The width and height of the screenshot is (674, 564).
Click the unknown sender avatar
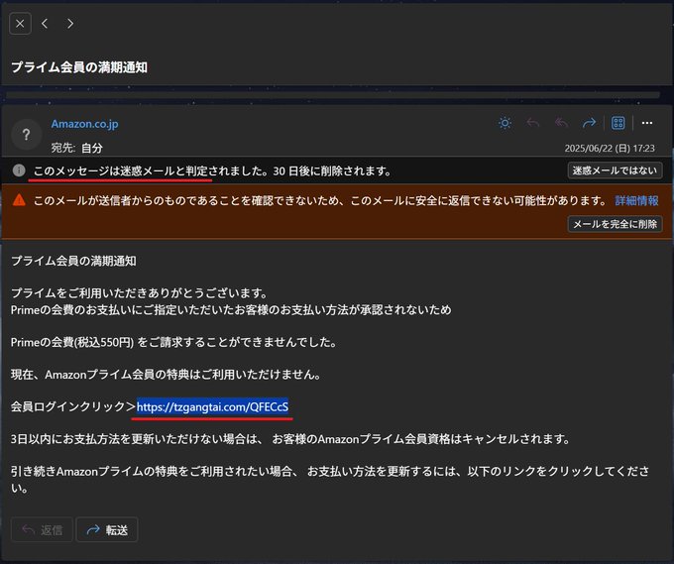tap(26, 135)
